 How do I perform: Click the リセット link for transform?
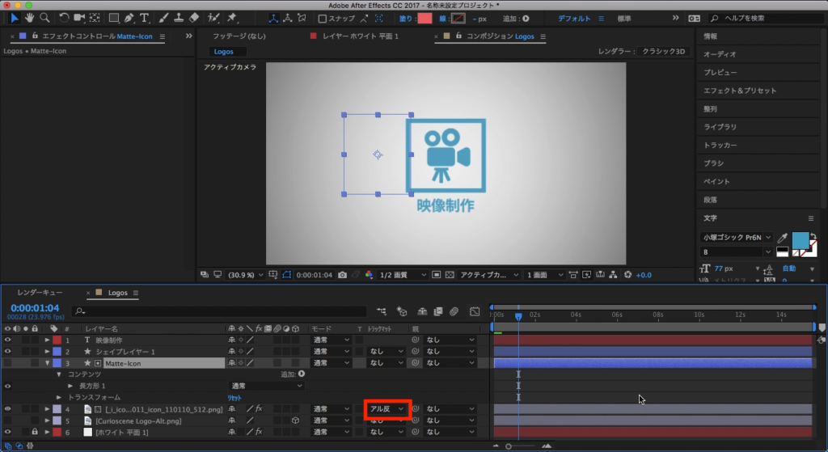tap(234, 398)
